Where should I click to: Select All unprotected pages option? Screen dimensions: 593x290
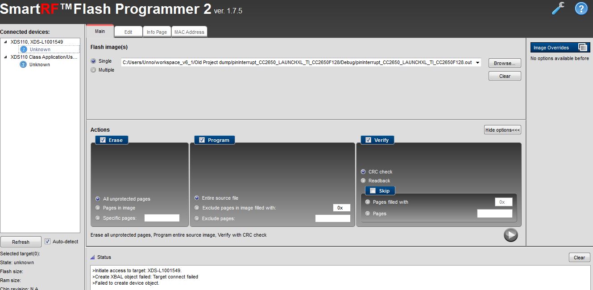98,199
